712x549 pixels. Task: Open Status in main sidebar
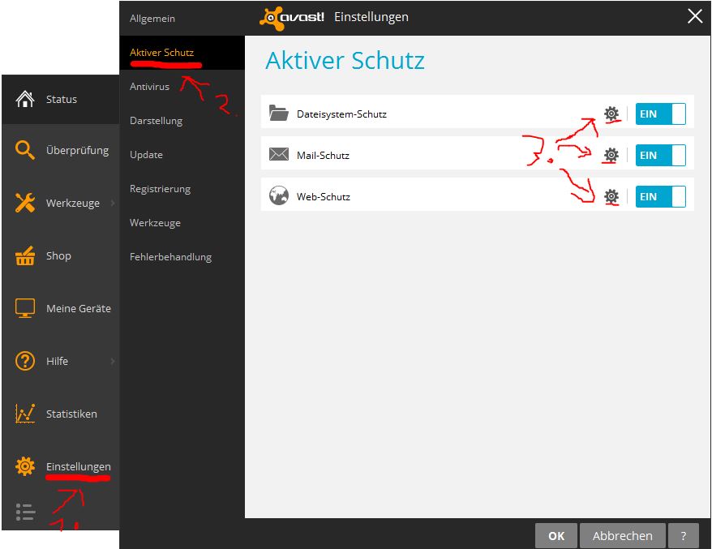61,99
